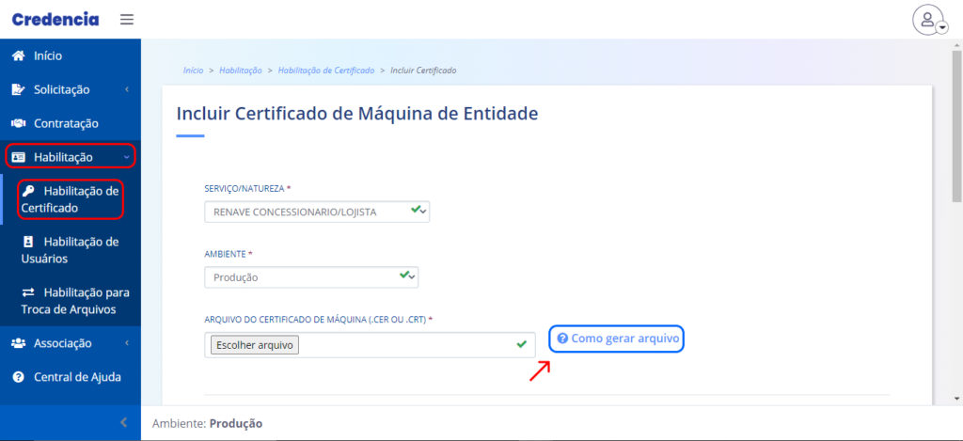Viewport: 963px width, 441px height.
Task: Click the vertical scrollbar thumb
Action: click(x=956, y=126)
